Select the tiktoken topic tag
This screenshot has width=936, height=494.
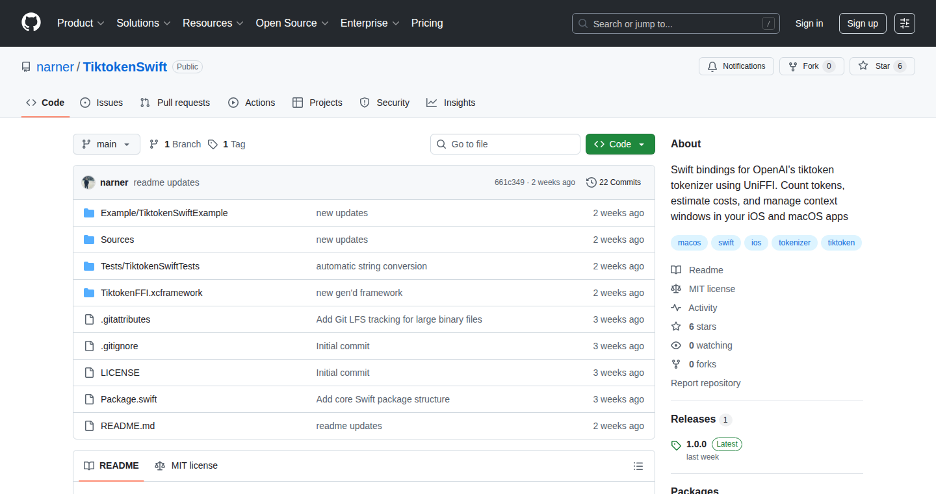point(842,243)
